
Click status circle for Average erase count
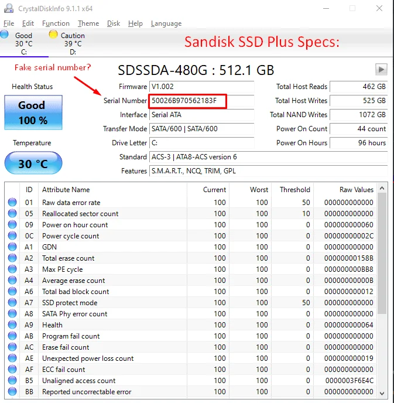[12, 280]
